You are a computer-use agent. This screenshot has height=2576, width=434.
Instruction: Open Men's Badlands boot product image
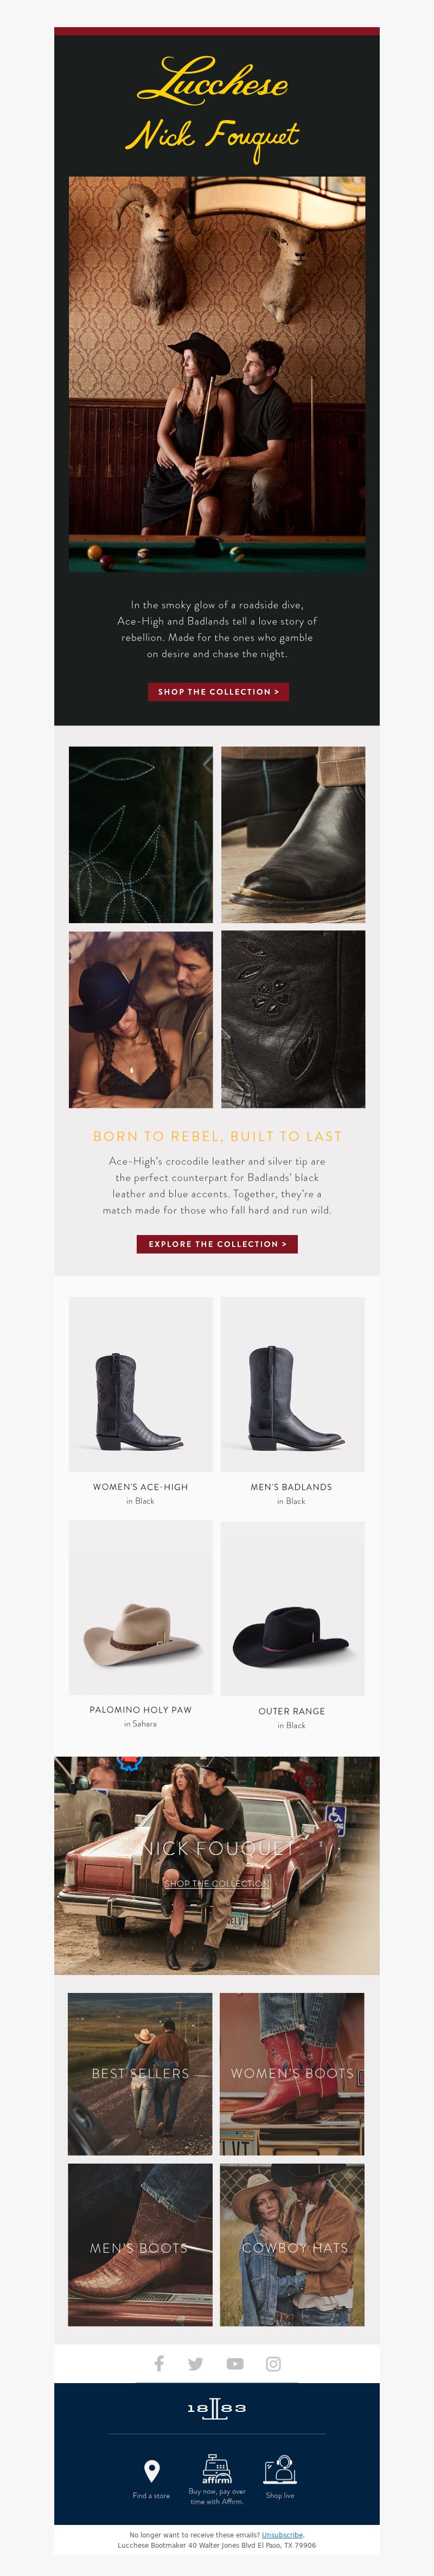292,1384
